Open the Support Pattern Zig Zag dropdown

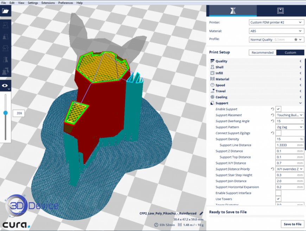289,127
